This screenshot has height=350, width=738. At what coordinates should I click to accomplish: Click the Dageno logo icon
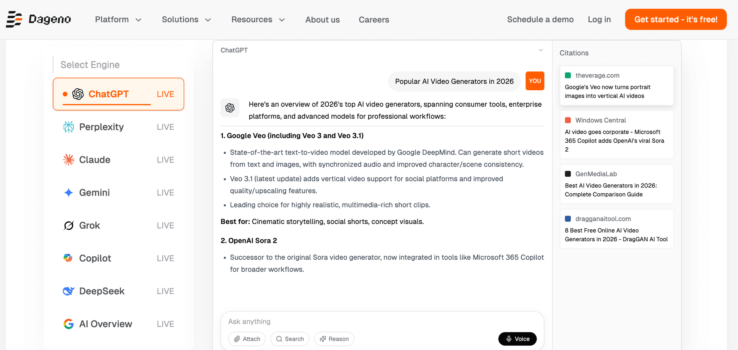pyautogui.click(x=14, y=19)
